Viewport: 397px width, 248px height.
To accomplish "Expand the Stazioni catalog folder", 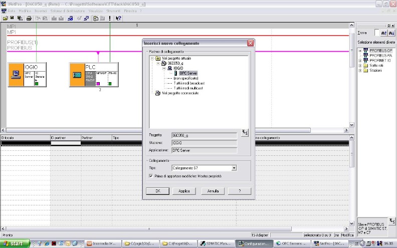I will click(360, 70).
